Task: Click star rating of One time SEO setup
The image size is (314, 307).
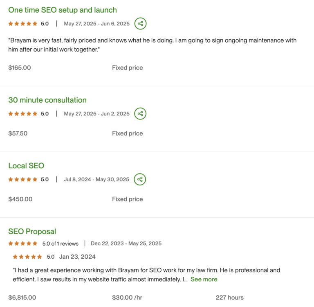Action: (x=23, y=24)
